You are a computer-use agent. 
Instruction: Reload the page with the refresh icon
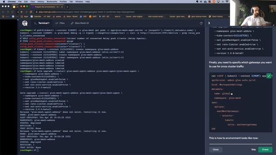point(31,12)
